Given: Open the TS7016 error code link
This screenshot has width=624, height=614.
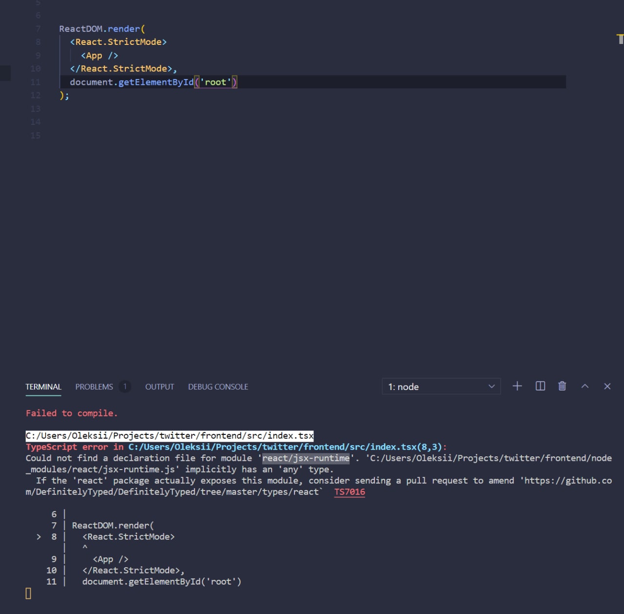Looking at the screenshot, I should point(350,492).
